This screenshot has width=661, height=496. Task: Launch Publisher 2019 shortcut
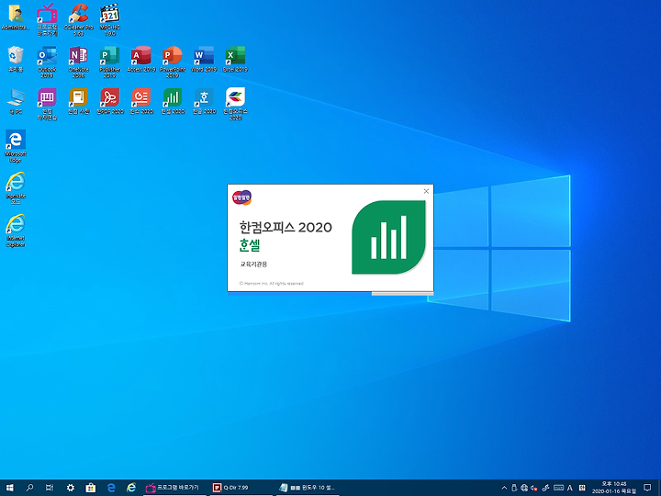click(109, 62)
